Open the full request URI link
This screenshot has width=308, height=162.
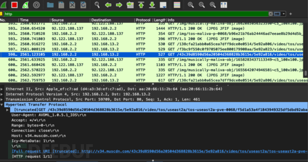pyautogui.click(x=160, y=151)
